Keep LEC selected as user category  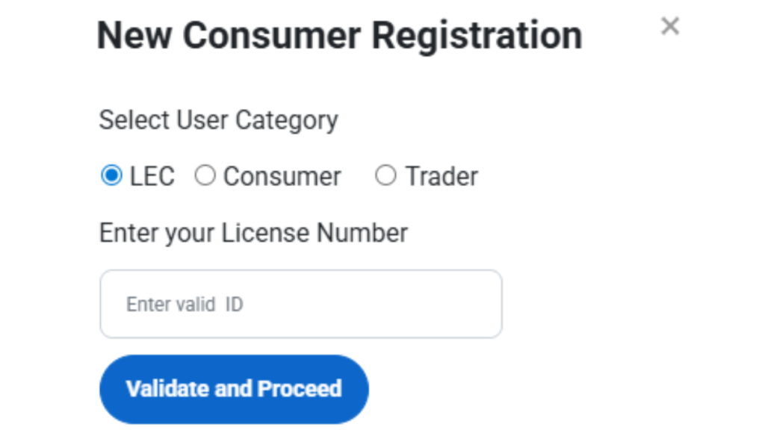tap(111, 176)
